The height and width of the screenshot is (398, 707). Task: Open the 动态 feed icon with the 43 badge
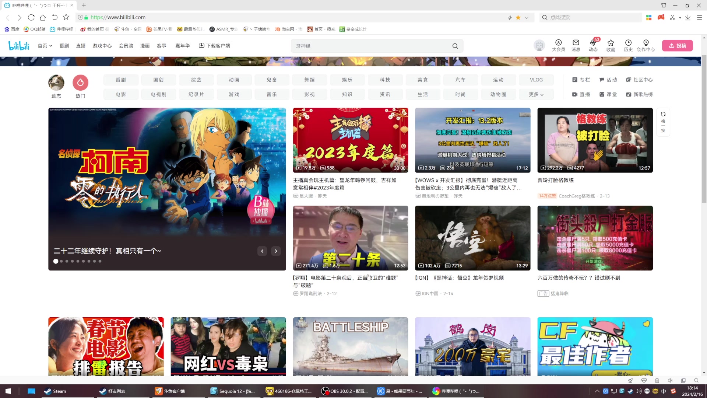coord(593,45)
